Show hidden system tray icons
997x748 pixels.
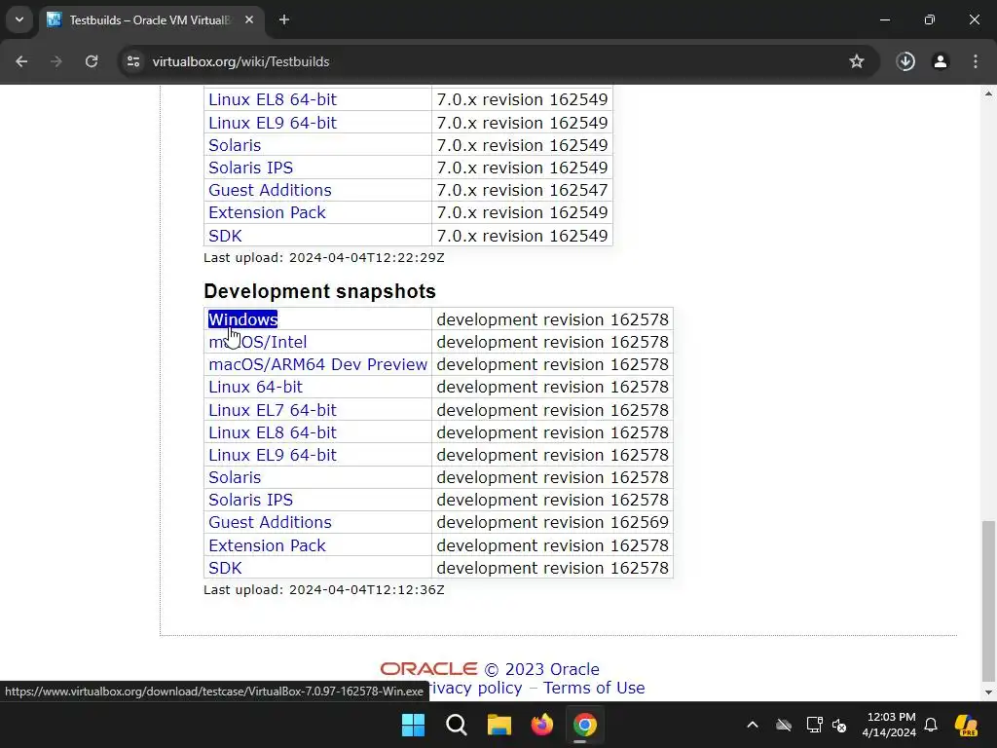[x=753, y=725]
